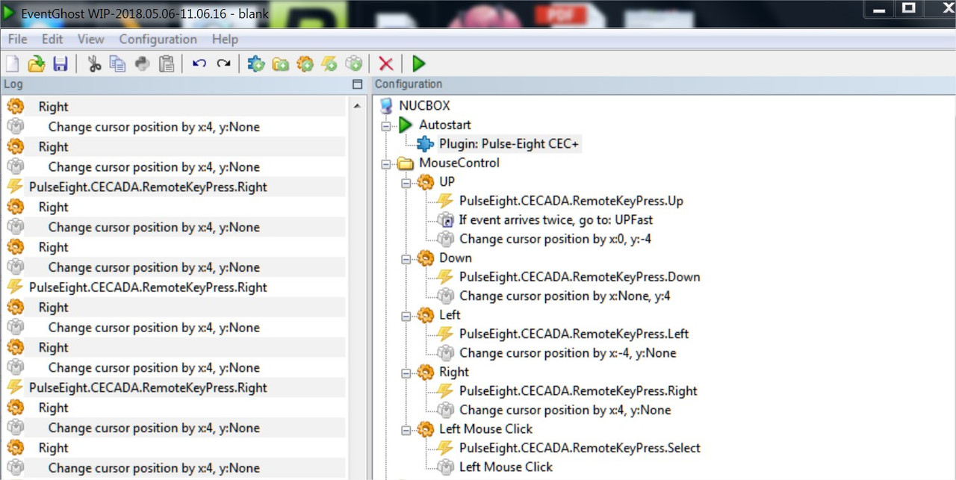Select the Autostart tree item

coord(444,125)
